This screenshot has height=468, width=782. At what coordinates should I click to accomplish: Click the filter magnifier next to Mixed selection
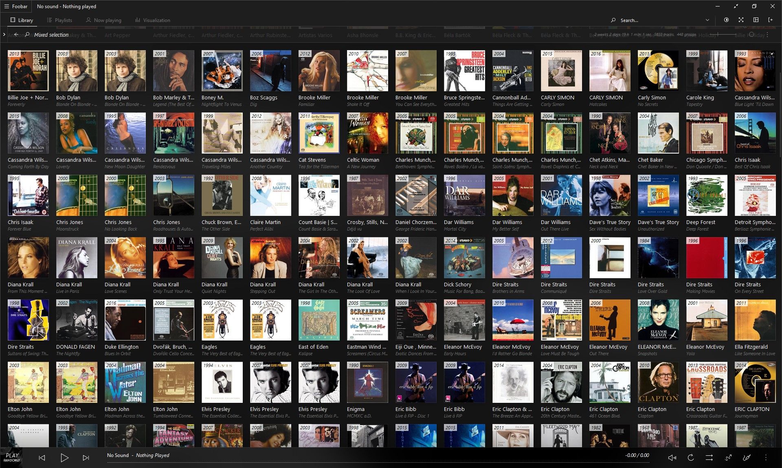click(x=27, y=35)
